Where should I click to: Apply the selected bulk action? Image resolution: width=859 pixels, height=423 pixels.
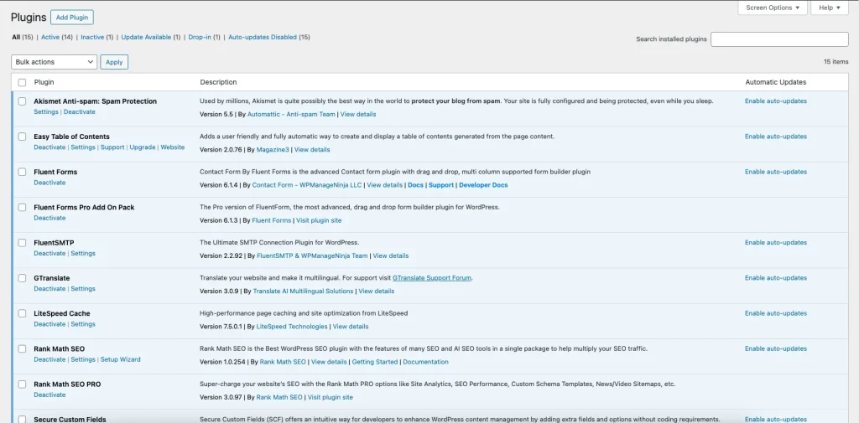point(114,62)
